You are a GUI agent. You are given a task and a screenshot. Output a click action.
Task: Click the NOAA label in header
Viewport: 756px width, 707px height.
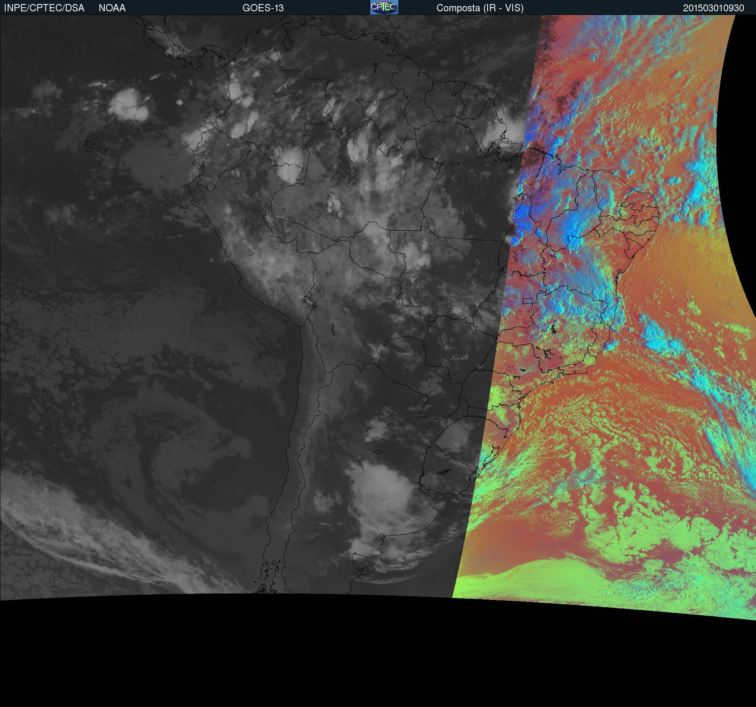112,8
